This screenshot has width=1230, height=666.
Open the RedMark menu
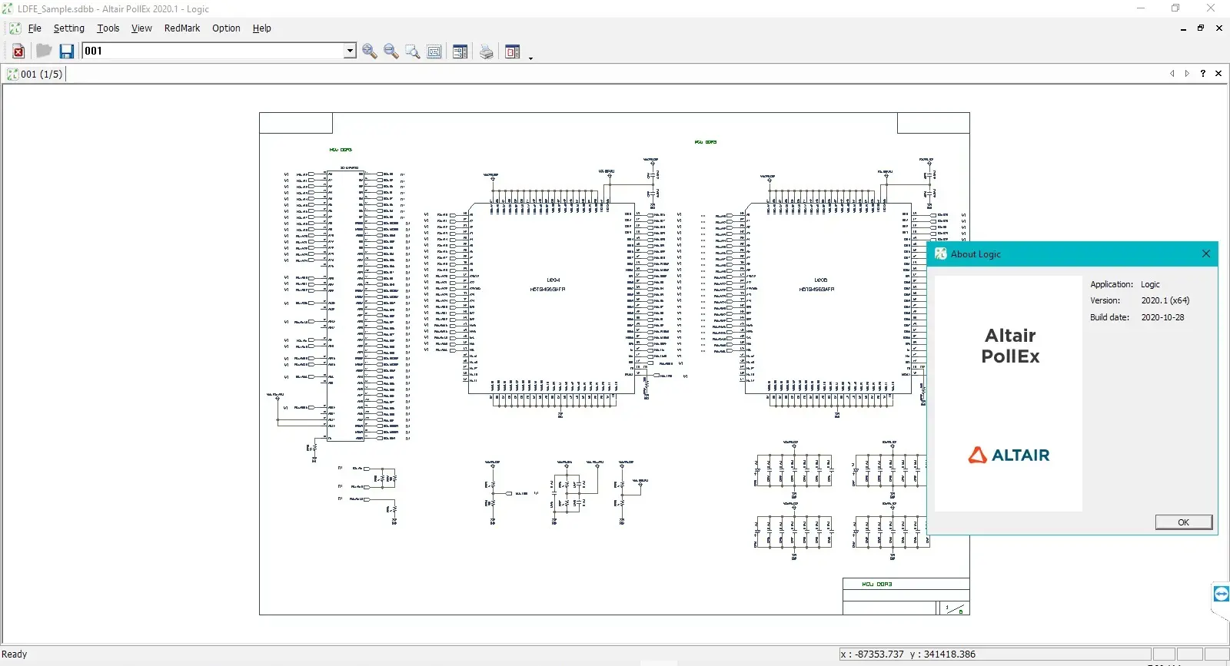point(182,28)
